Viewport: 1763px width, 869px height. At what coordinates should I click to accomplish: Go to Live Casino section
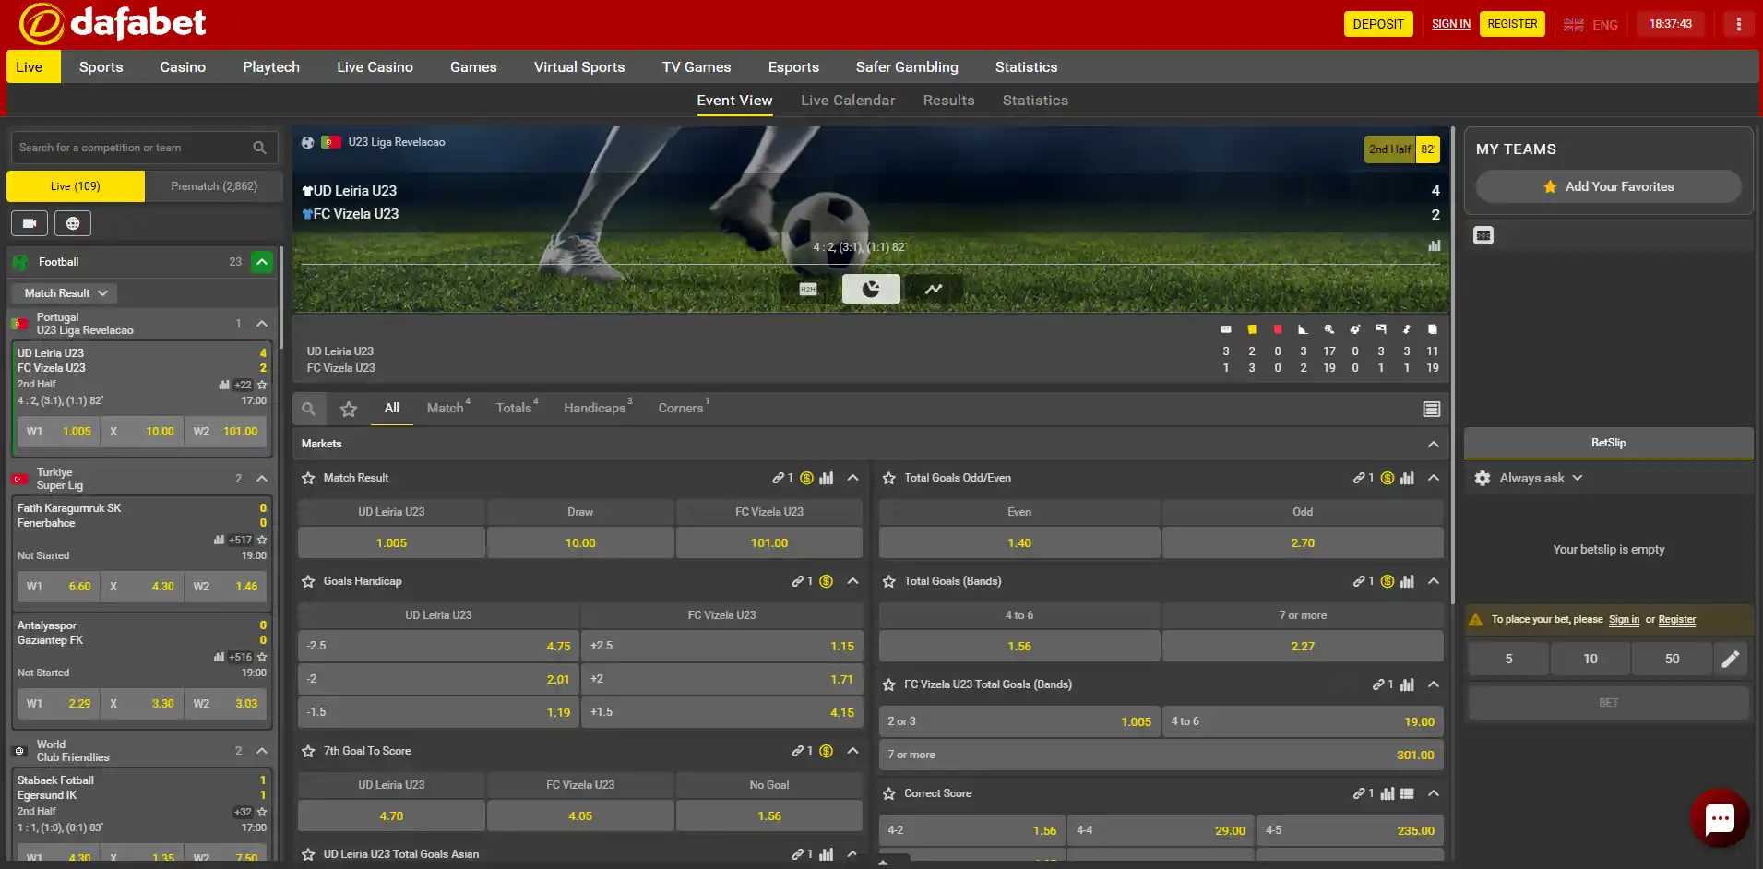[x=375, y=67]
